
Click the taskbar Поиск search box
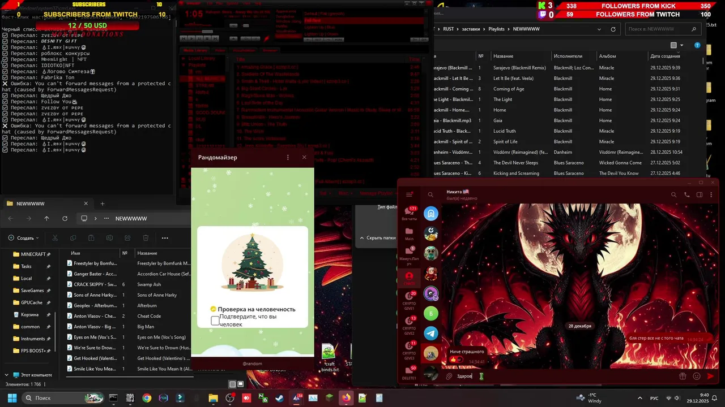pyautogui.click(x=63, y=398)
